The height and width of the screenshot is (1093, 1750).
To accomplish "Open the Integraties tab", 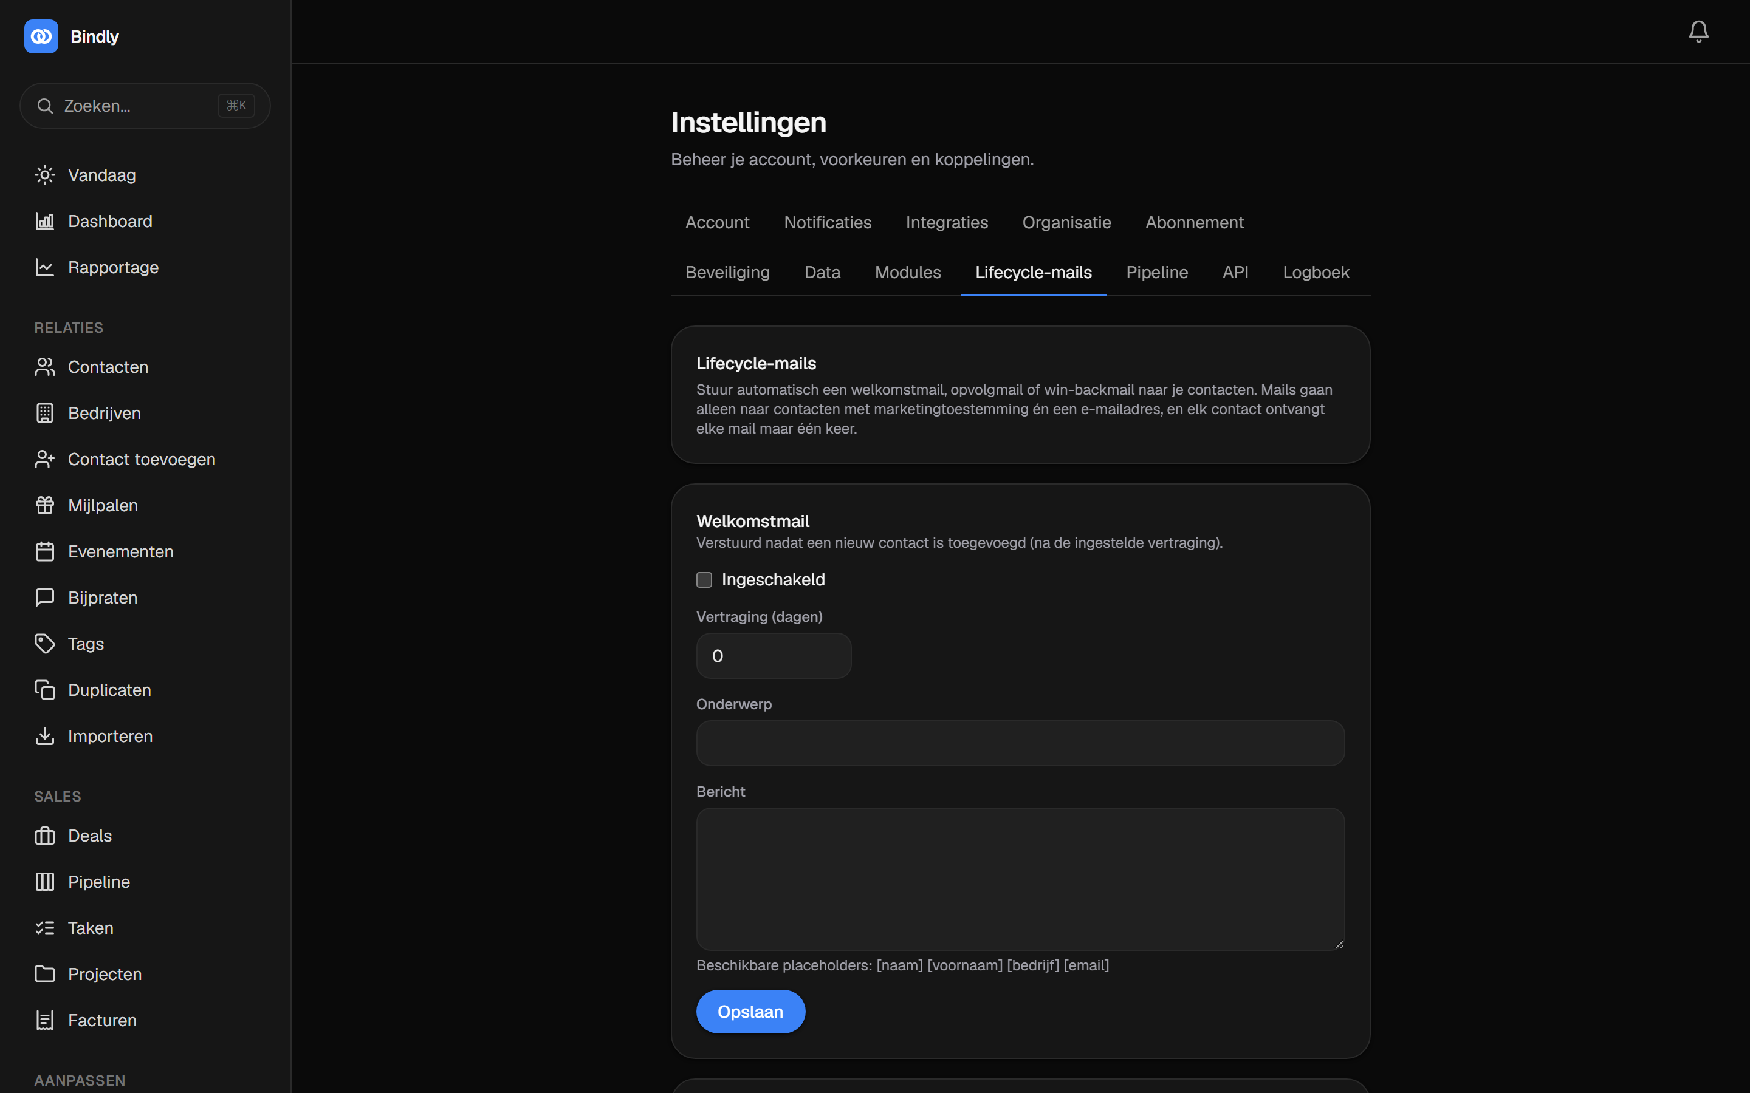I will [947, 223].
